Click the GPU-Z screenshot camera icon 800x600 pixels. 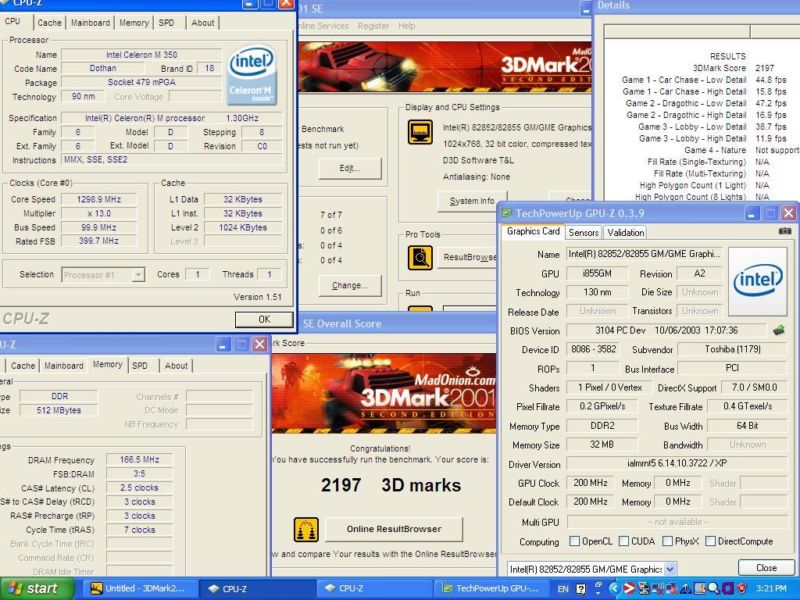point(784,231)
